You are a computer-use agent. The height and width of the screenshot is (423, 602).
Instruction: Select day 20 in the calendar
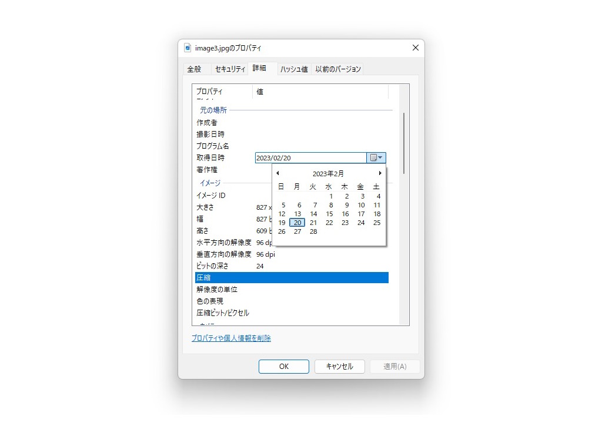297,223
